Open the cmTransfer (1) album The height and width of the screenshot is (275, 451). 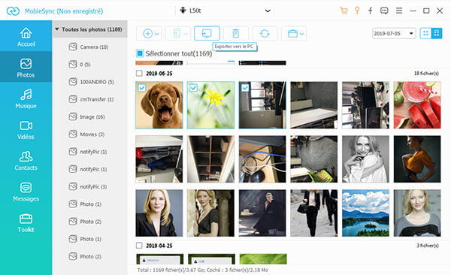click(x=90, y=99)
